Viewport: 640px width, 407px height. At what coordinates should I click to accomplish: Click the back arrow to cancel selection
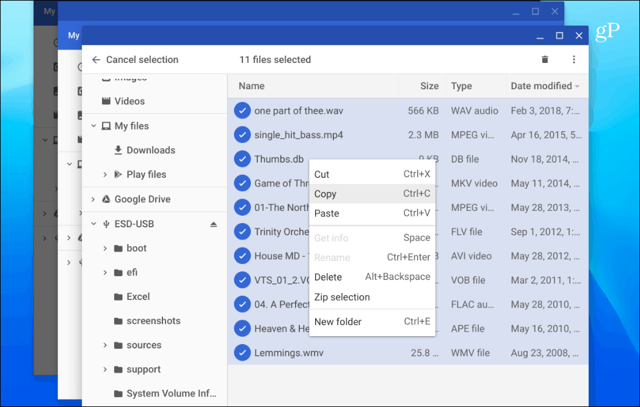[x=96, y=60]
